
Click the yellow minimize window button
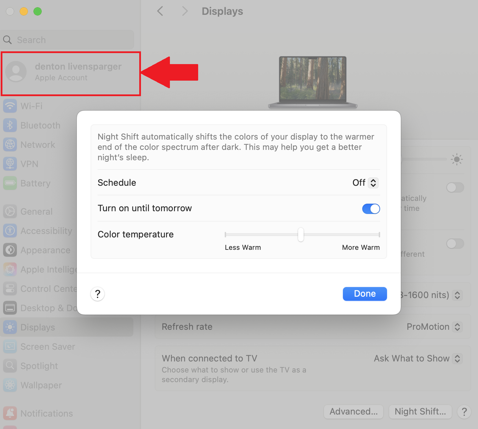[x=24, y=11]
